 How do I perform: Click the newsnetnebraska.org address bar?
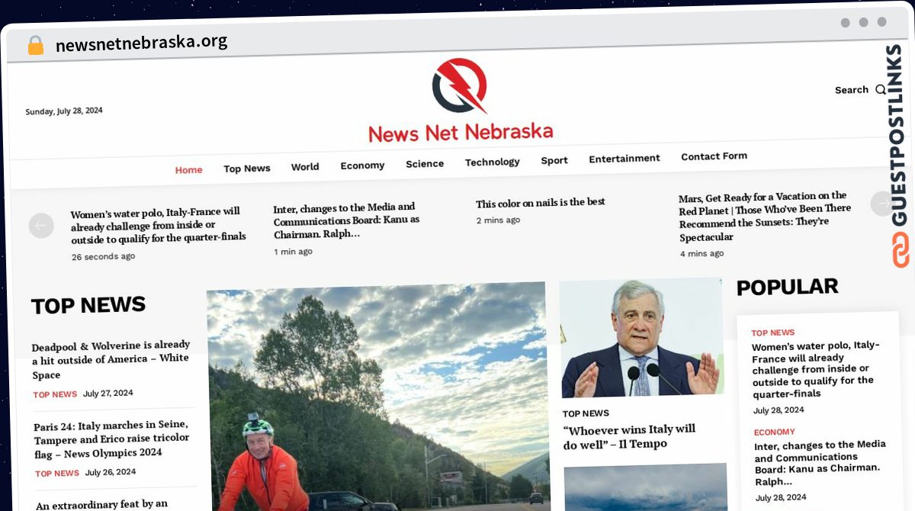[x=141, y=43]
